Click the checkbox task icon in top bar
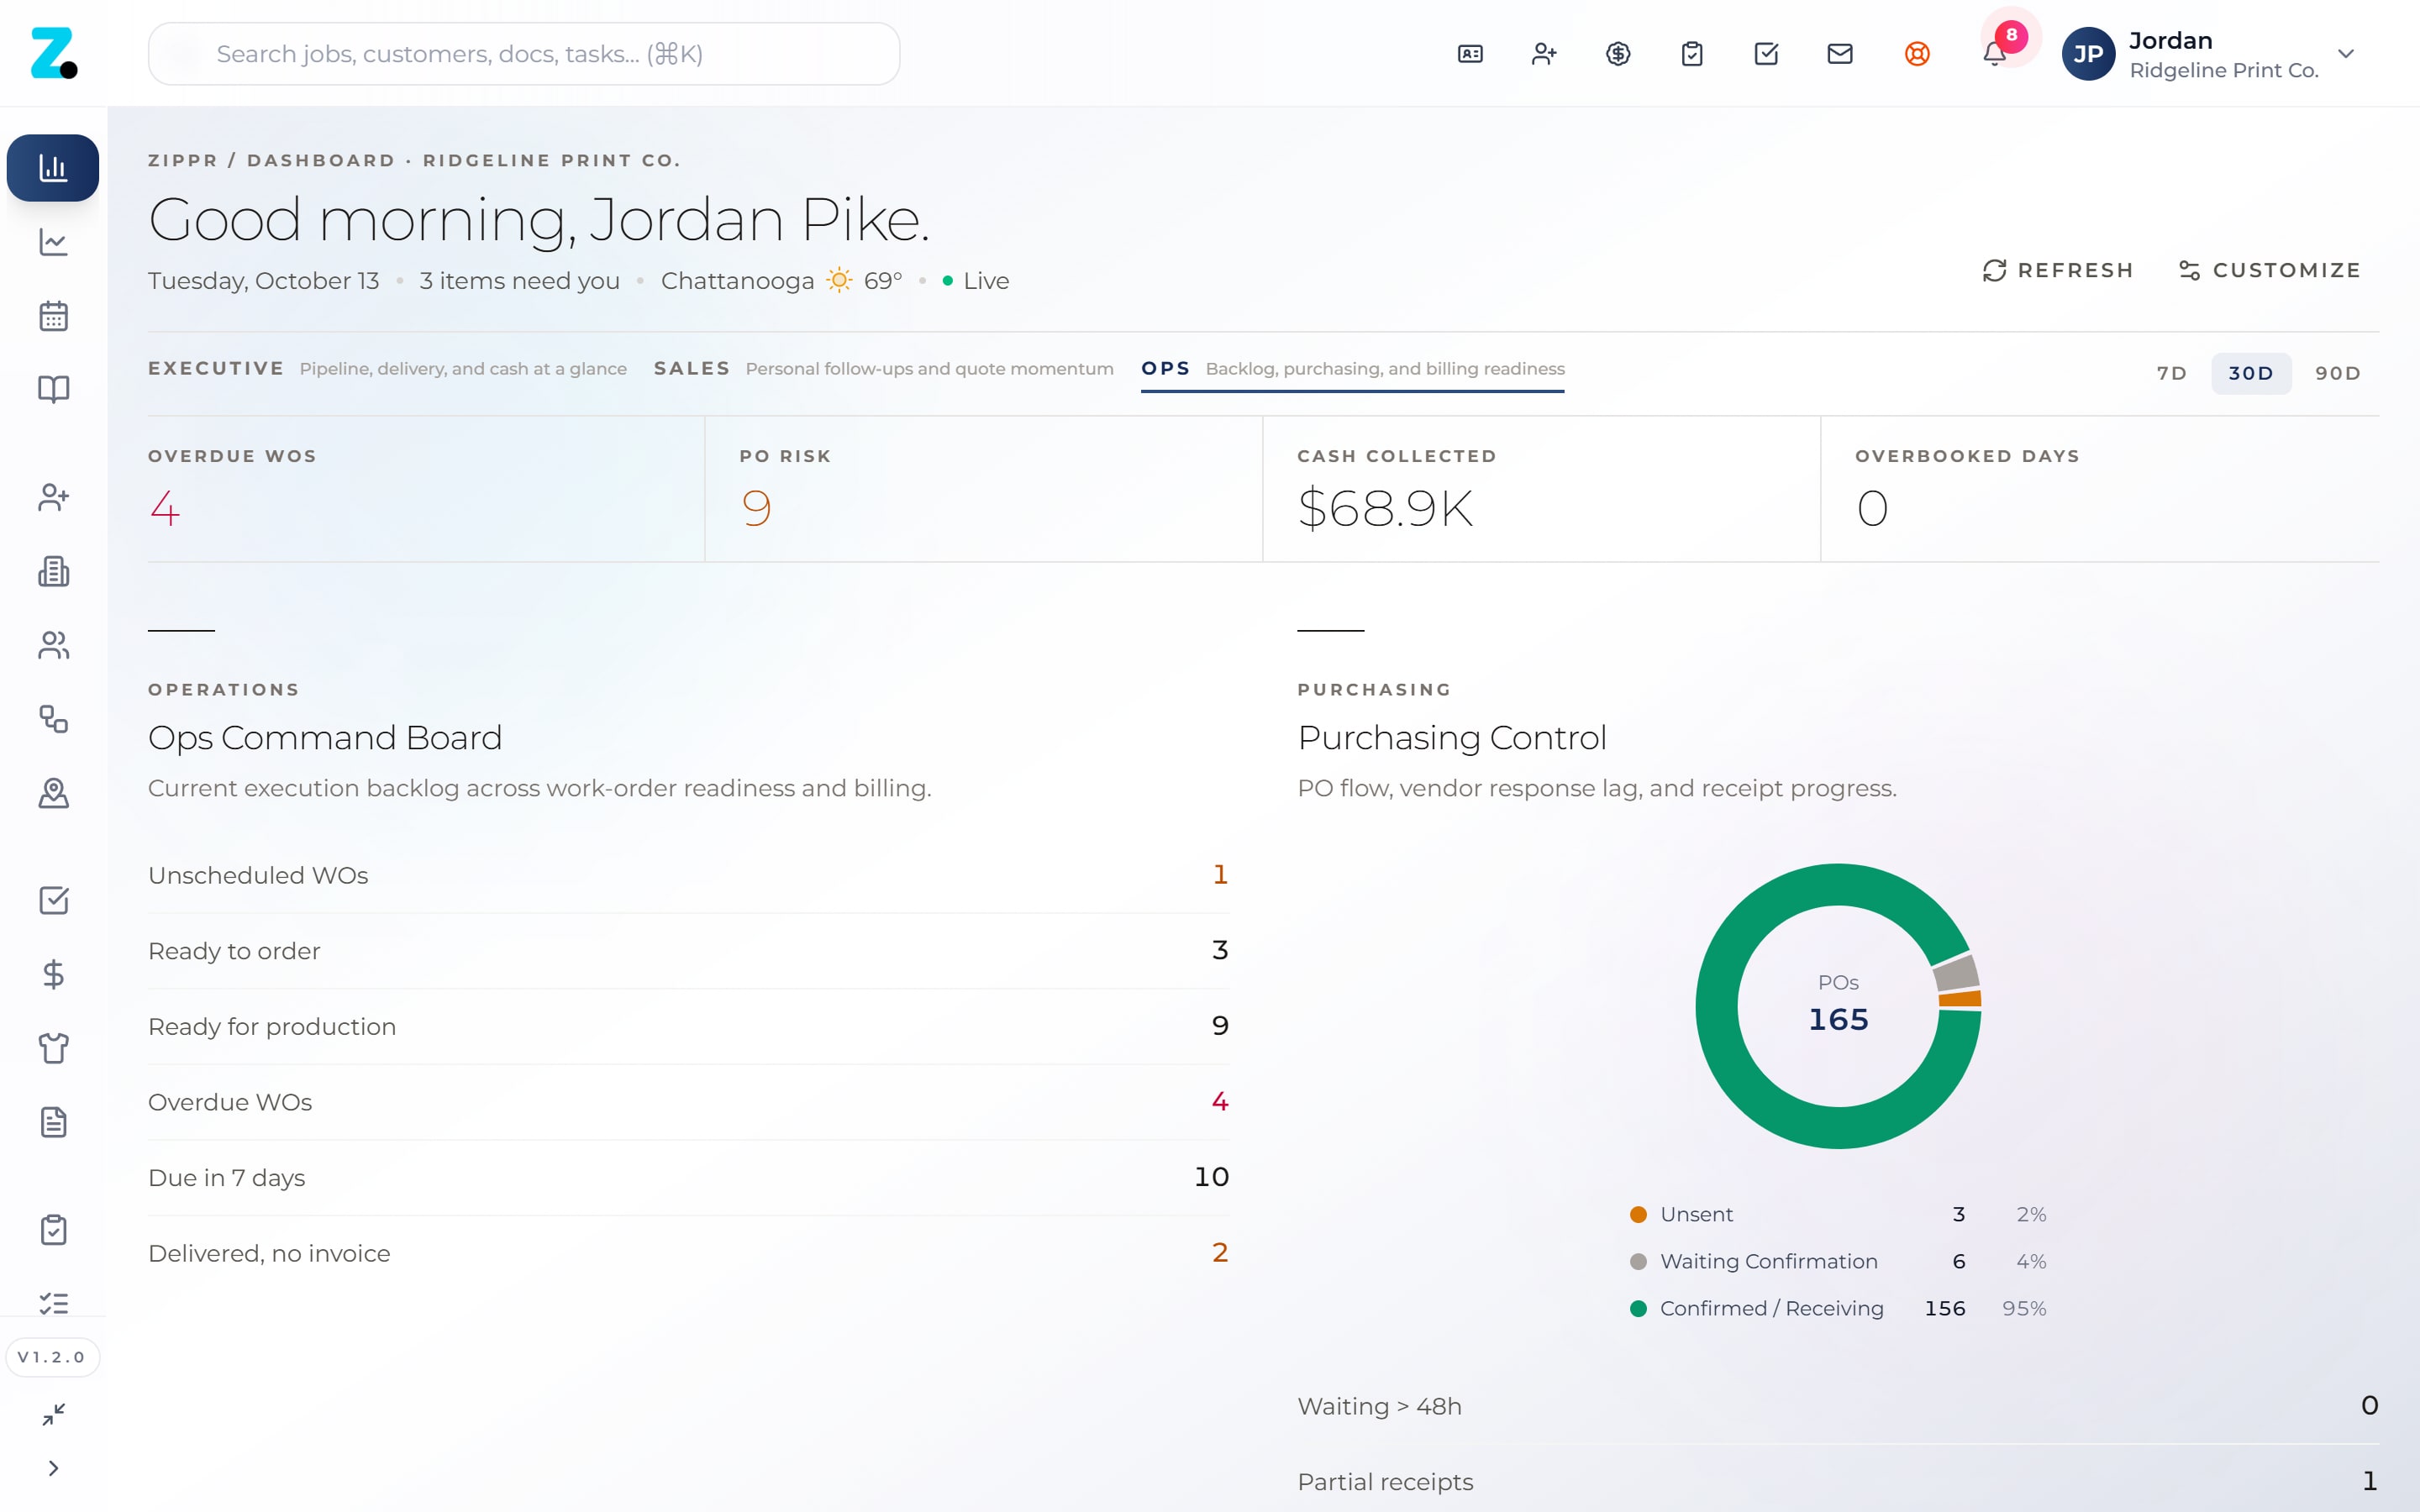Viewport: 2420px width, 1512px height. (1766, 54)
